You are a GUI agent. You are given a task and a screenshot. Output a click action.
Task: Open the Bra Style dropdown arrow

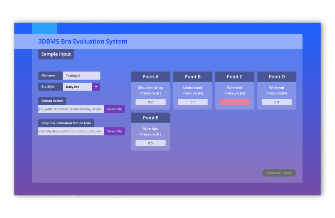(96, 87)
